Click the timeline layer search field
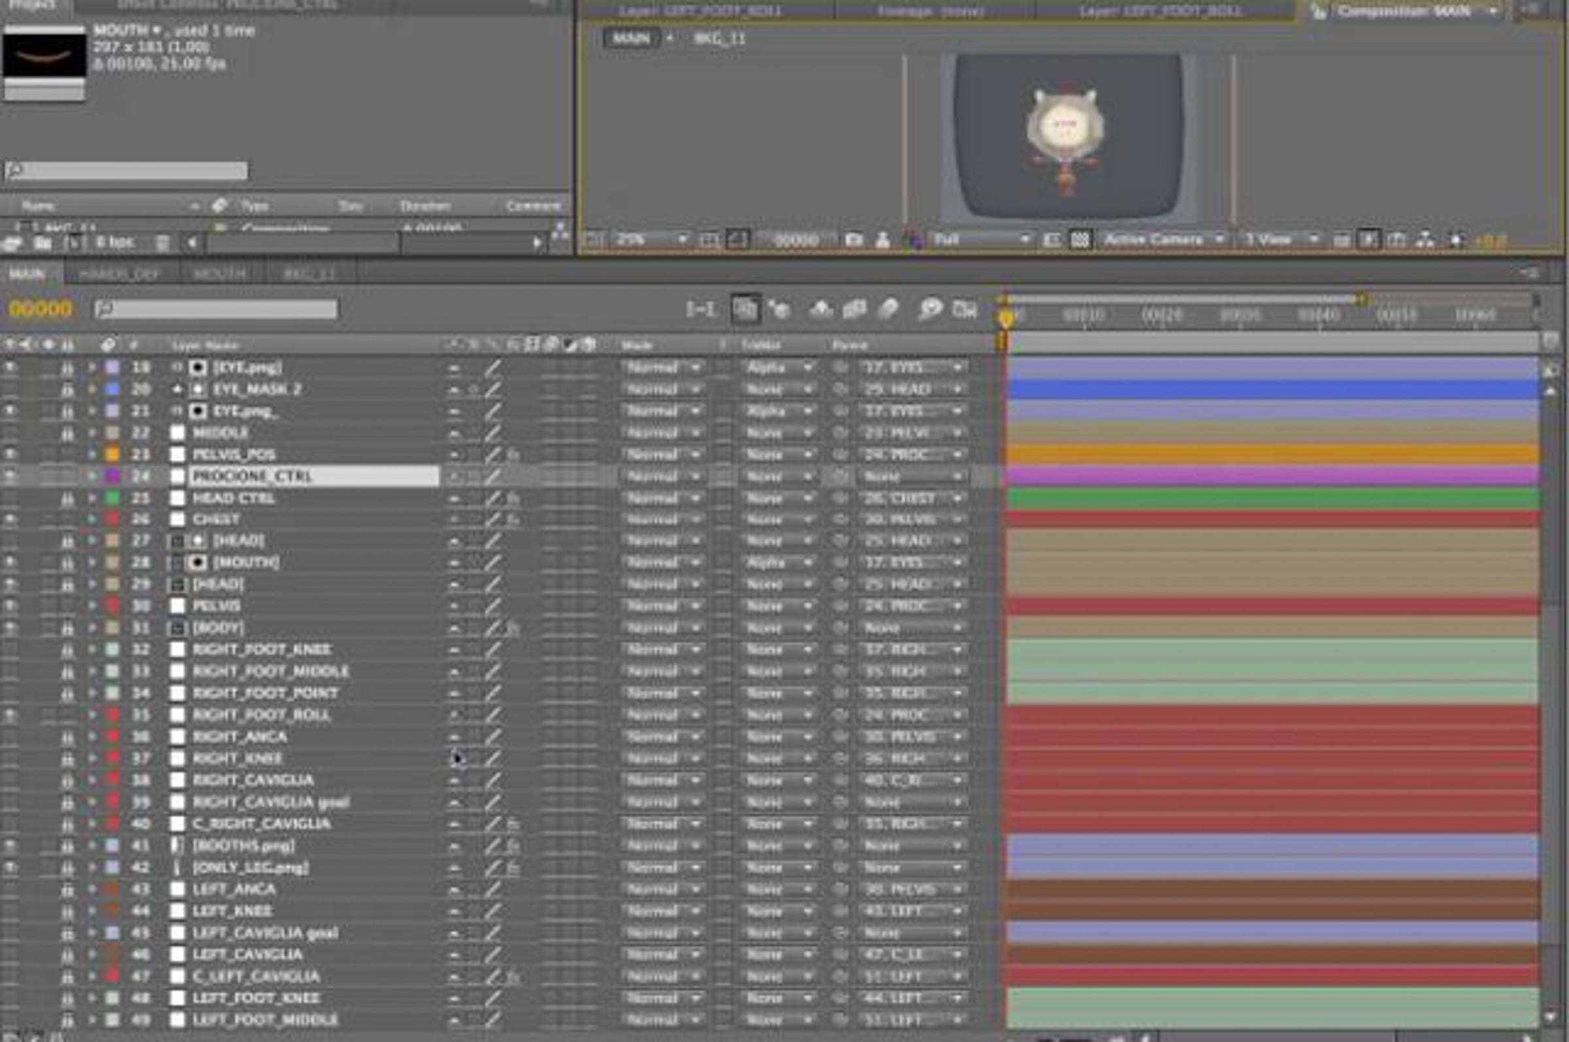Screen dimensions: 1569x1042 pyautogui.click(x=216, y=309)
